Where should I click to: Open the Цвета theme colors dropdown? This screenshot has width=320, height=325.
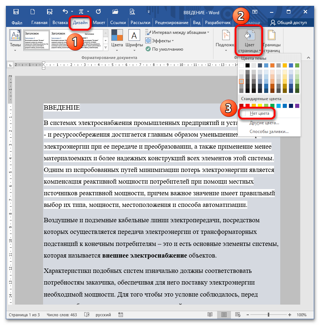117,40
